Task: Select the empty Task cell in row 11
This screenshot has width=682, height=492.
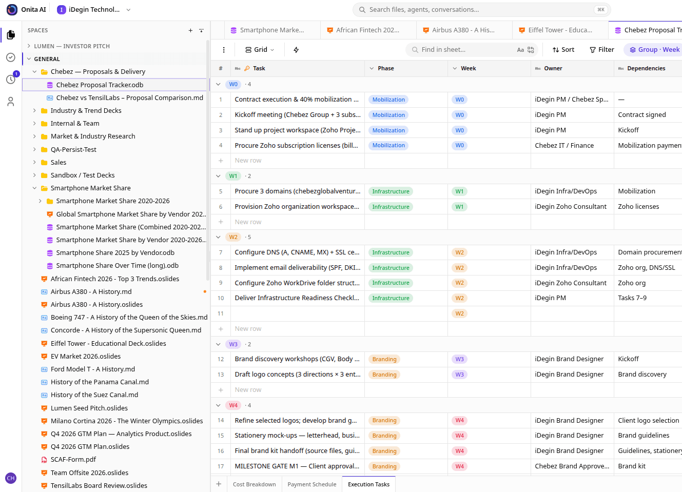Action: click(298, 313)
